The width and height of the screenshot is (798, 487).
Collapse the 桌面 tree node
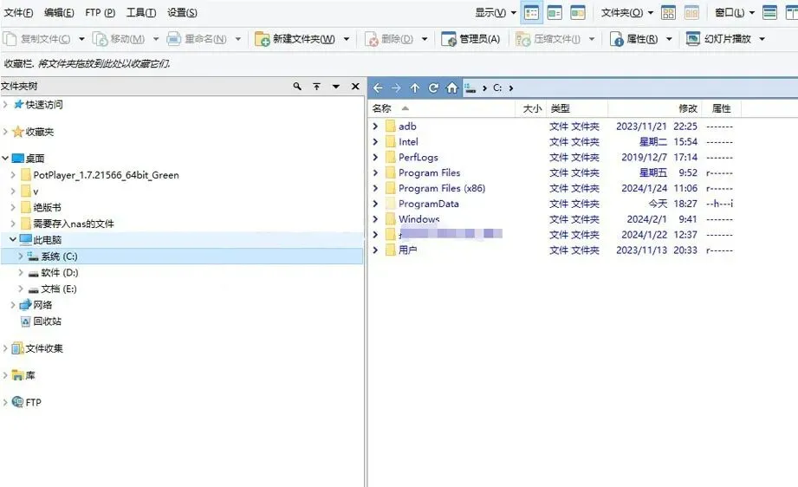coord(5,159)
